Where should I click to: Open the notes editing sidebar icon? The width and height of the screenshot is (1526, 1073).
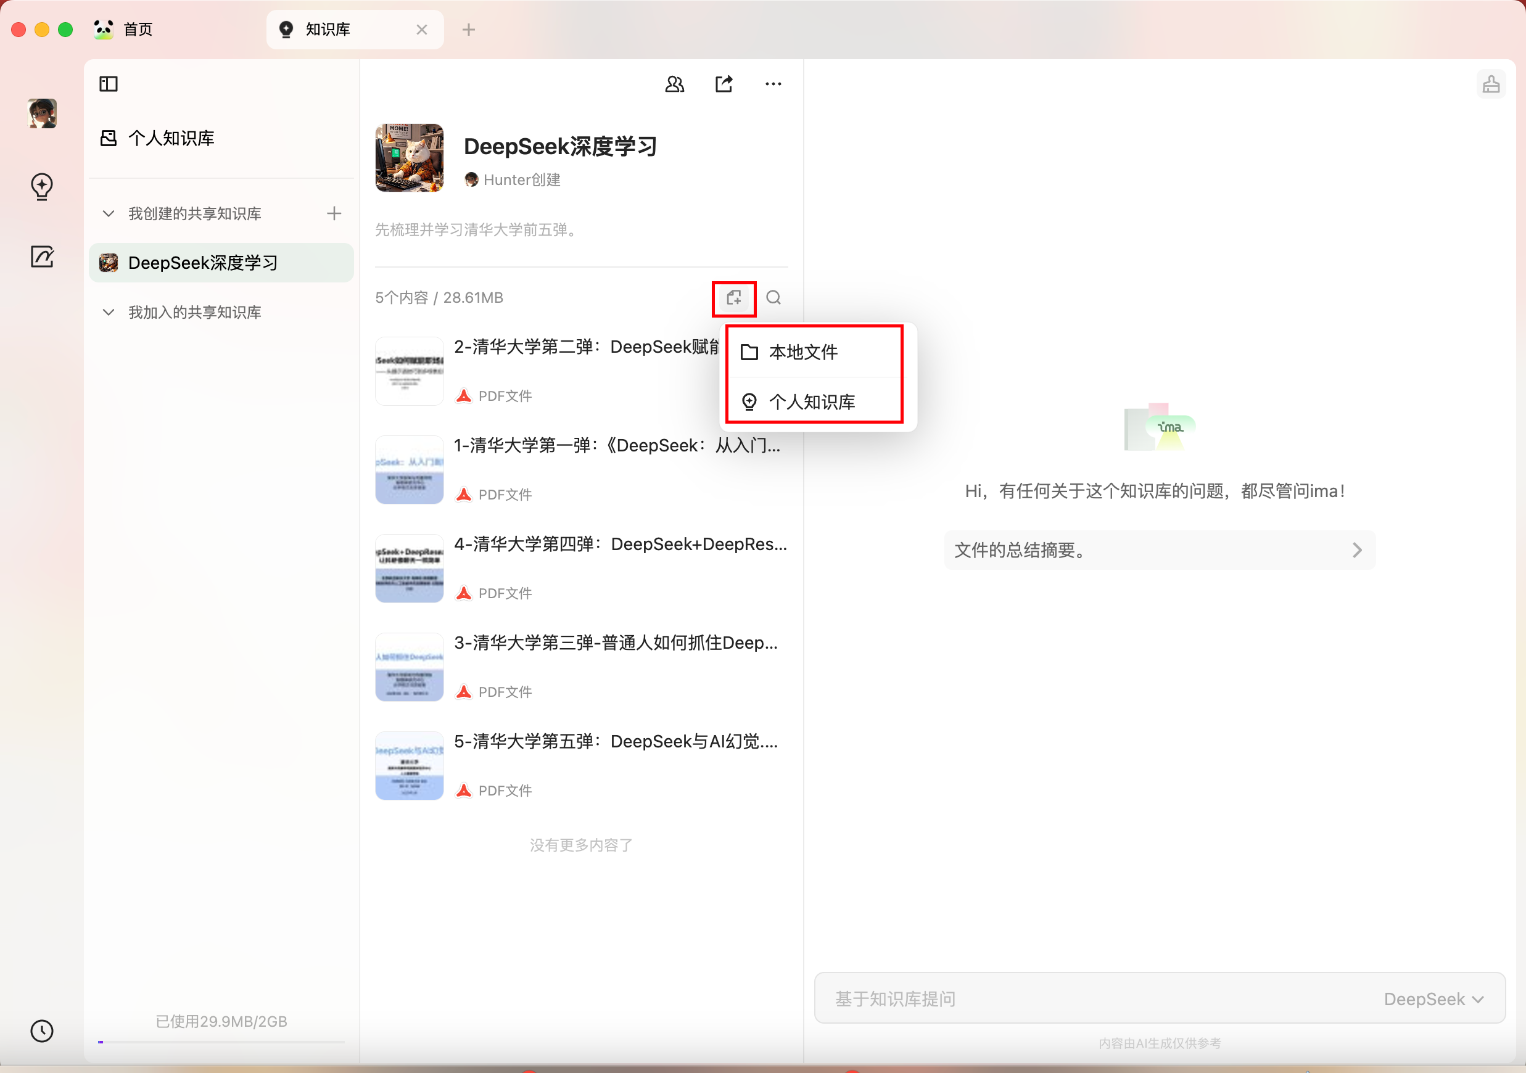42,257
